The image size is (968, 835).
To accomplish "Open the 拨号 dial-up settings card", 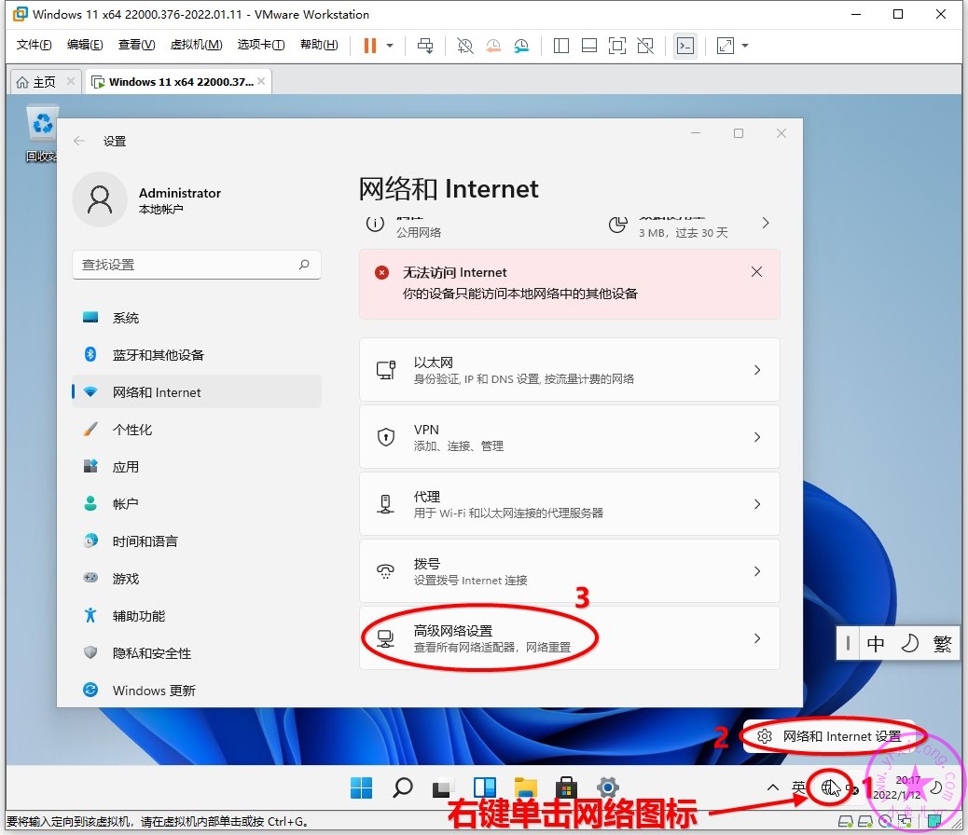I will pos(569,571).
